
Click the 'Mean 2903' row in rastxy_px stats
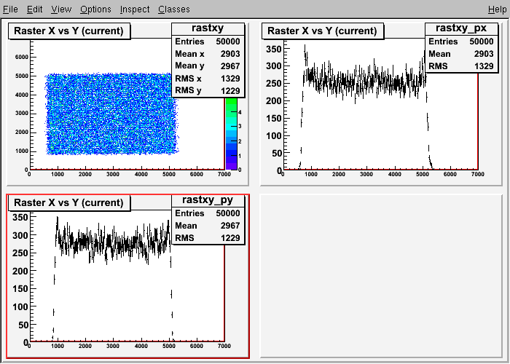click(461, 54)
